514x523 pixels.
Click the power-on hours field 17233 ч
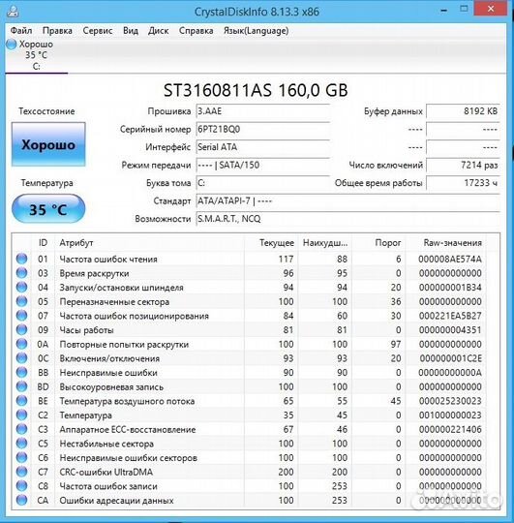click(463, 183)
